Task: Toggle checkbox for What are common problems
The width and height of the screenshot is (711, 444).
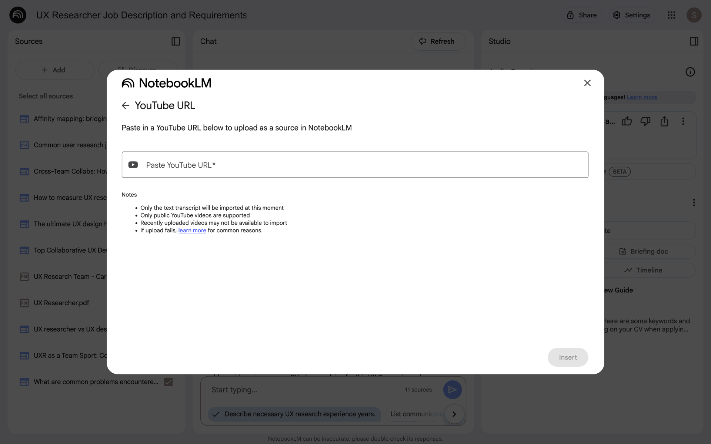Action: coord(168,382)
